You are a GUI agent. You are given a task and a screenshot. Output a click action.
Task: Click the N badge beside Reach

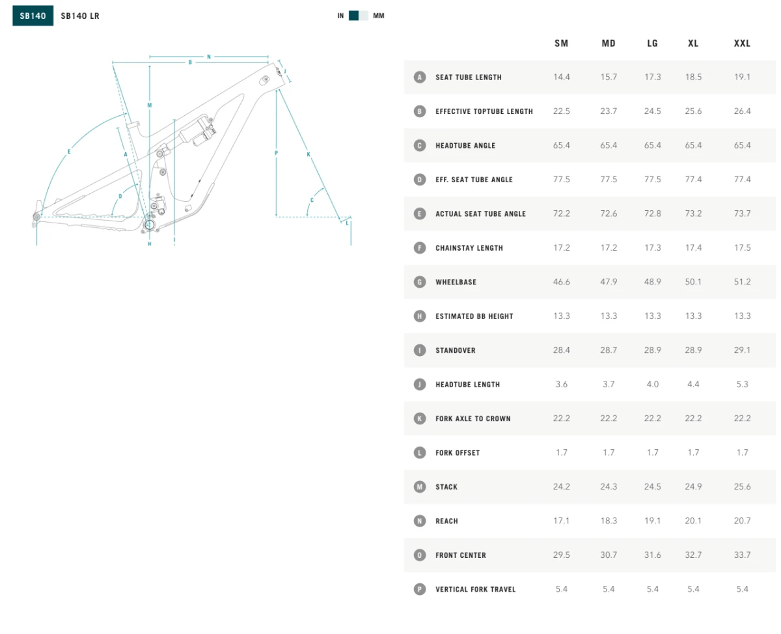(x=420, y=521)
